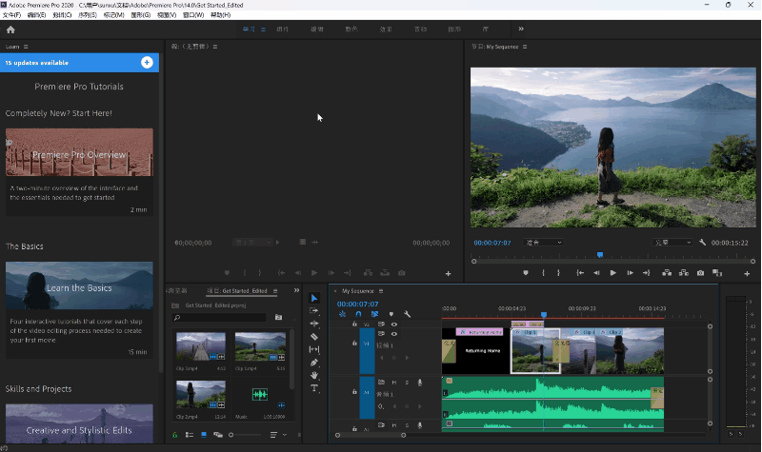Screen dimensions: 762x452
Task: Click the Lift button in Program monitor
Action: pos(667,273)
